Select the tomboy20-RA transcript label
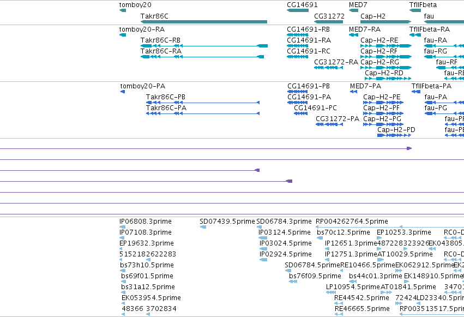This screenshot has width=464, height=317. (x=142, y=29)
